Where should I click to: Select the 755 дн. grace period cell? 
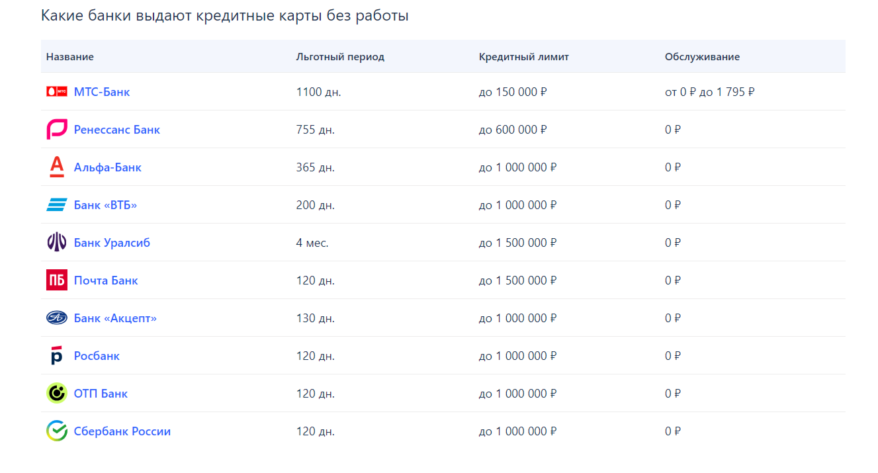[x=316, y=130]
